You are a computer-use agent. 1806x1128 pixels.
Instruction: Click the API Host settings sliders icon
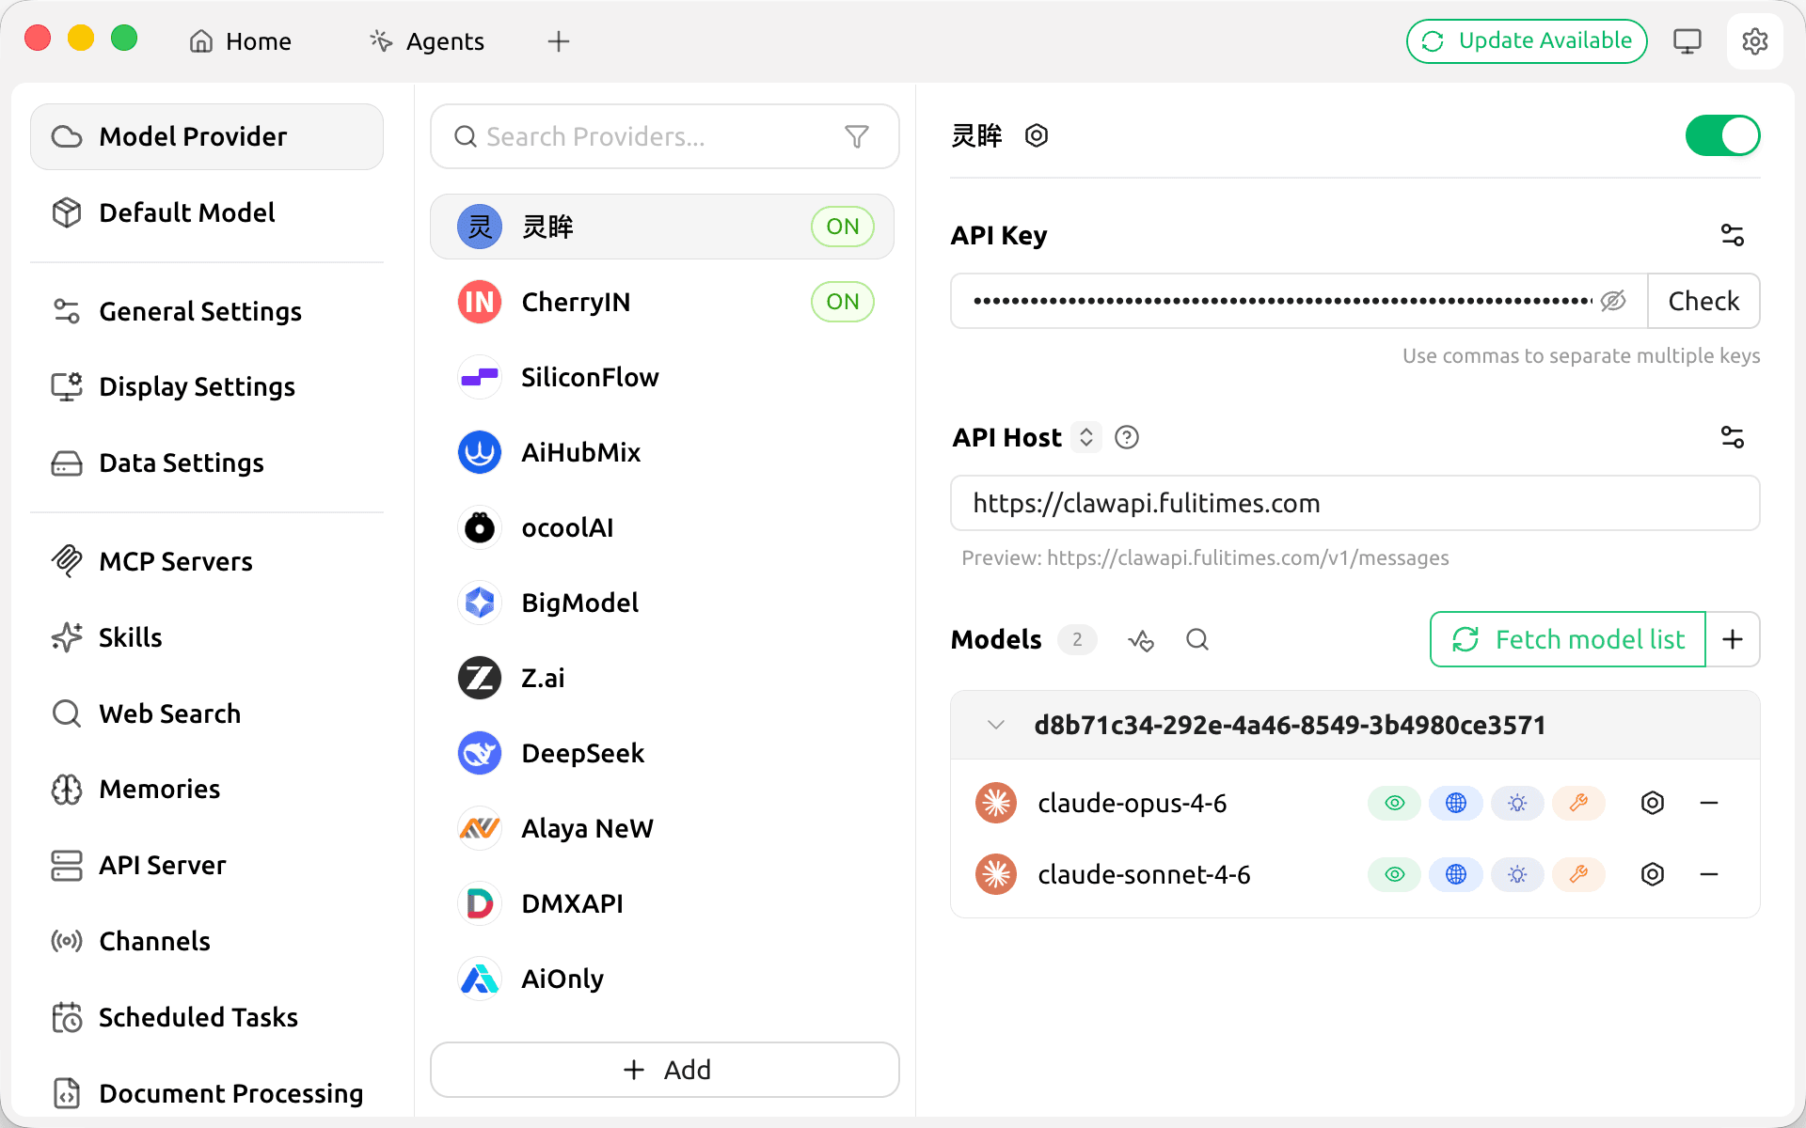[1732, 437]
